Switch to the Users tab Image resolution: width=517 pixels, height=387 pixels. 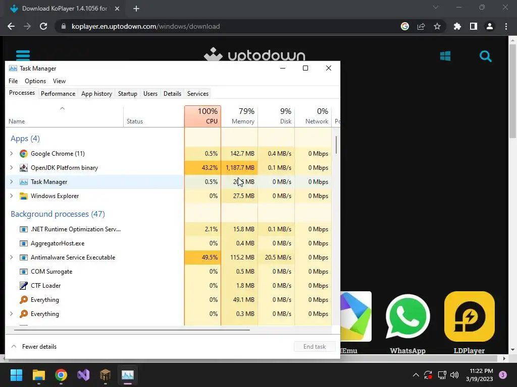(x=150, y=94)
